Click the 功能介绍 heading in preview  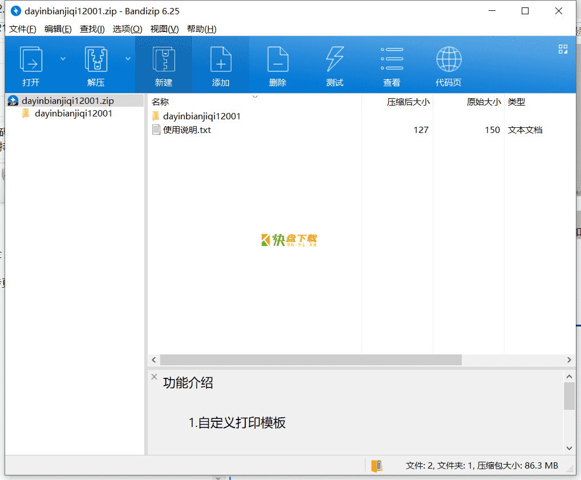tap(188, 382)
